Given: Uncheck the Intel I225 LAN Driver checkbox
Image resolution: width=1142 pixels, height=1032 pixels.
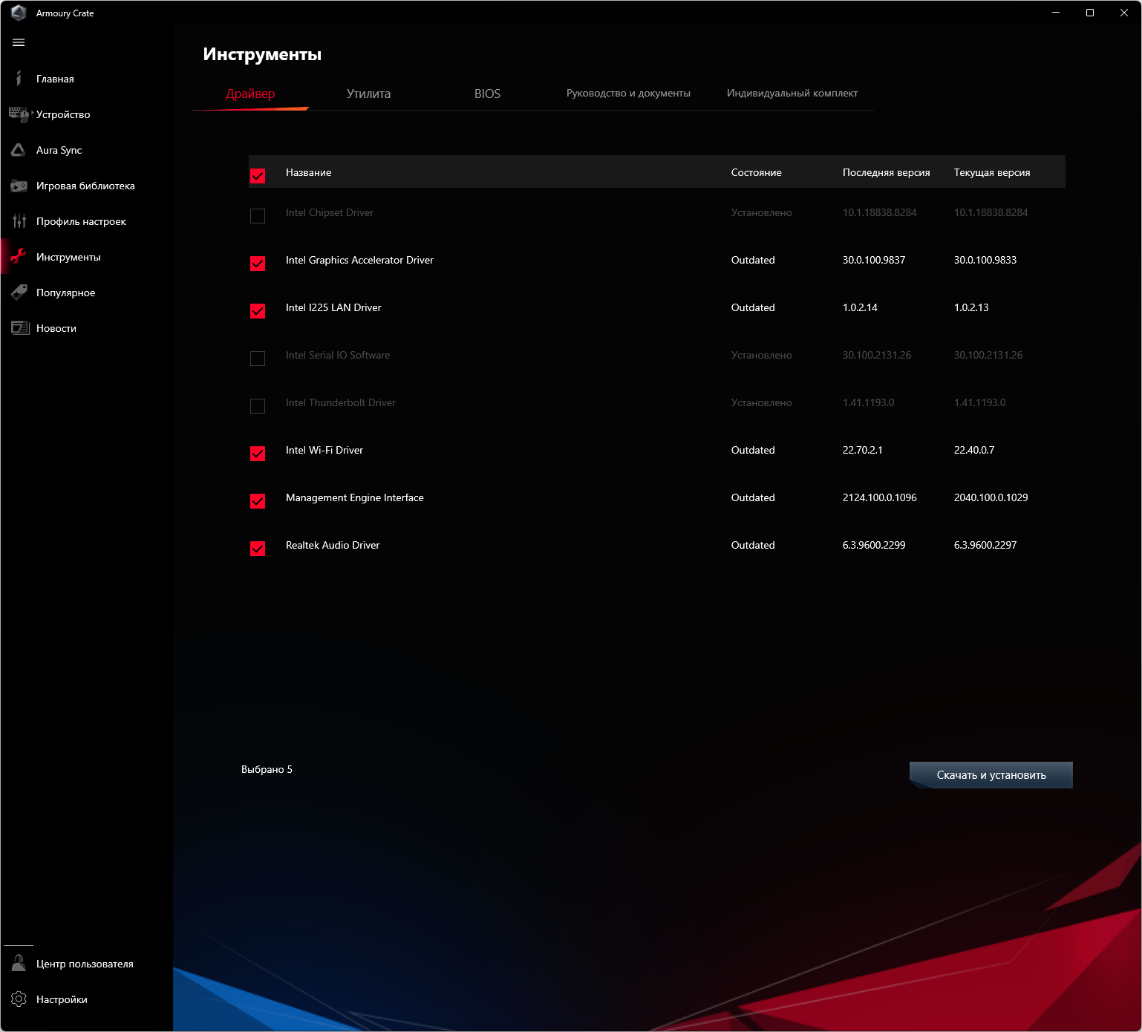Looking at the screenshot, I should click(x=258, y=311).
